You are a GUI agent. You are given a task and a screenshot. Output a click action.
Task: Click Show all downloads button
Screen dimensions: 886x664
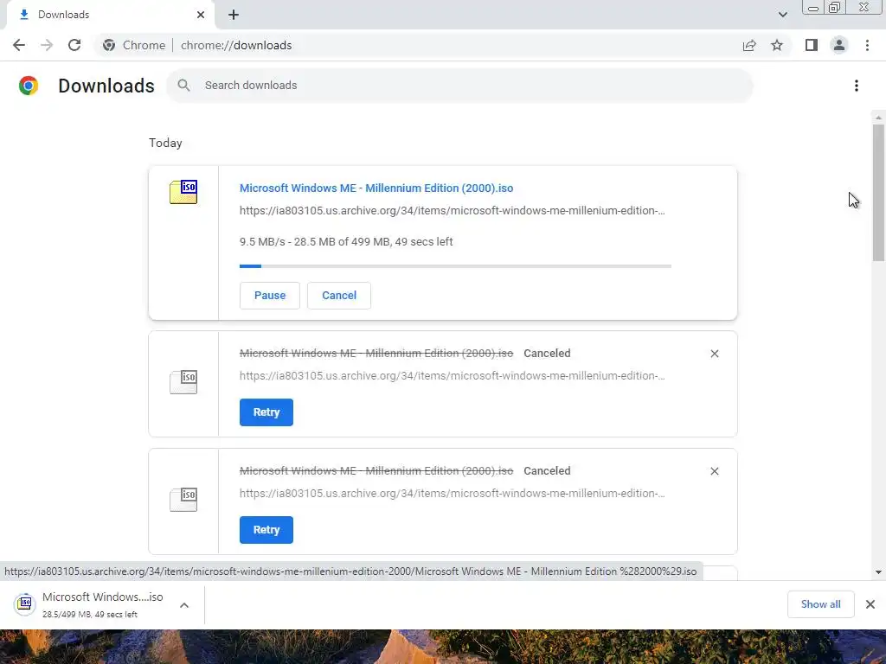820,604
